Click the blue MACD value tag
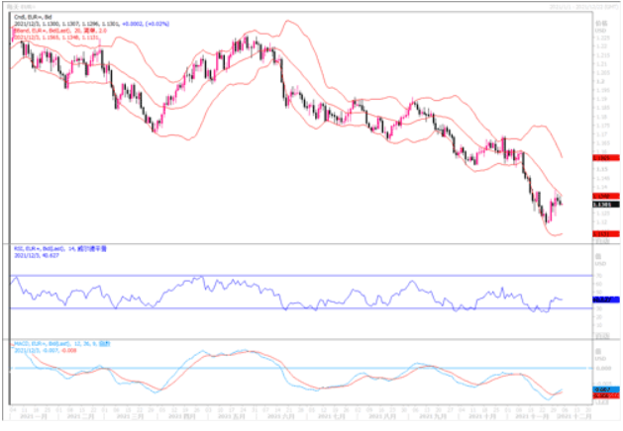The width and height of the screenshot is (623, 431). (600, 389)
